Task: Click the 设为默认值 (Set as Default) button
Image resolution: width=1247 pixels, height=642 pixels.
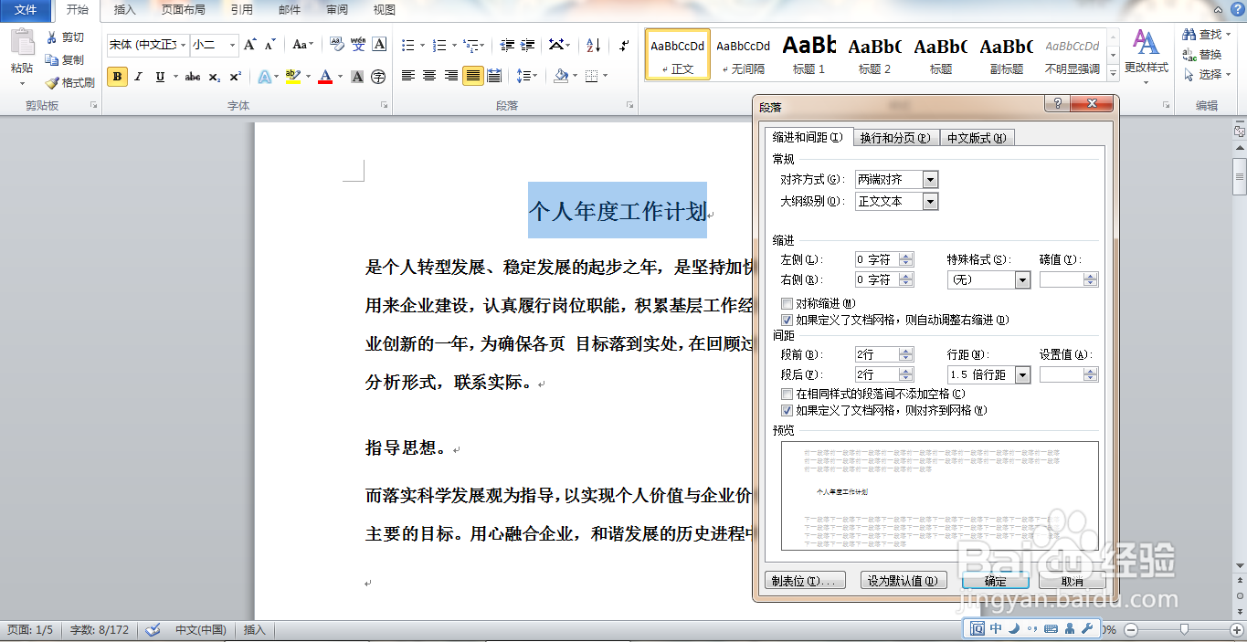Action: coord(903,581)
